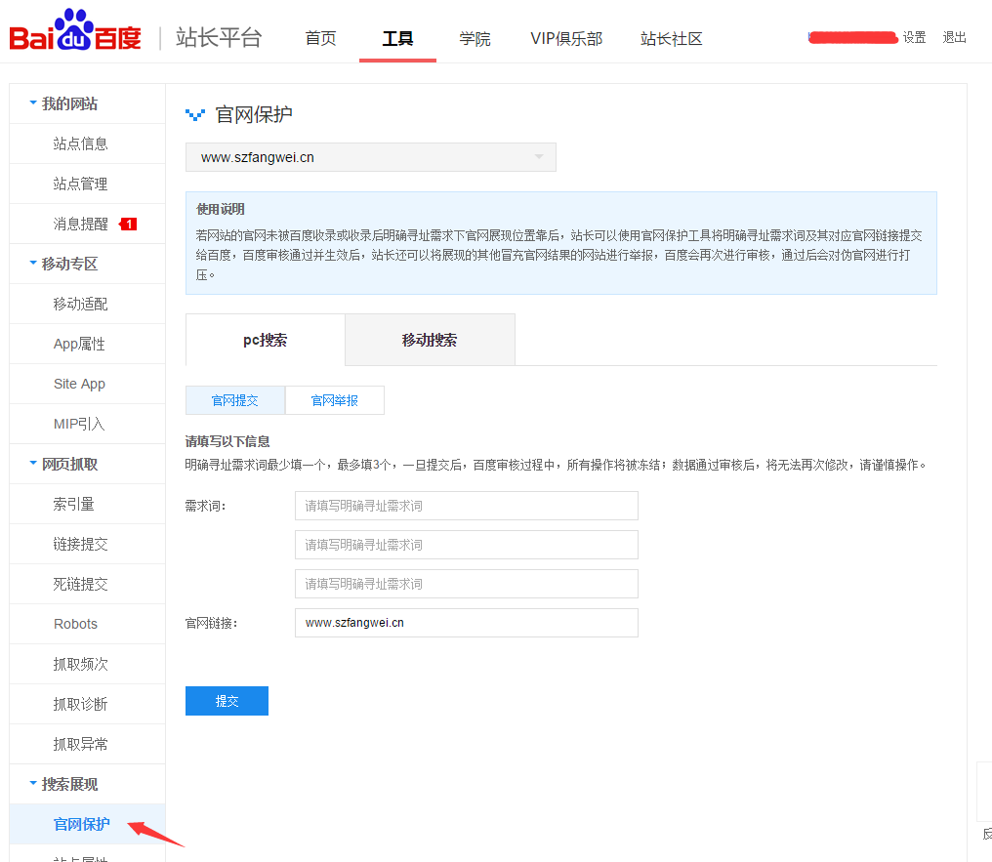Open the 设置 link in header

(x=914, y=38)
